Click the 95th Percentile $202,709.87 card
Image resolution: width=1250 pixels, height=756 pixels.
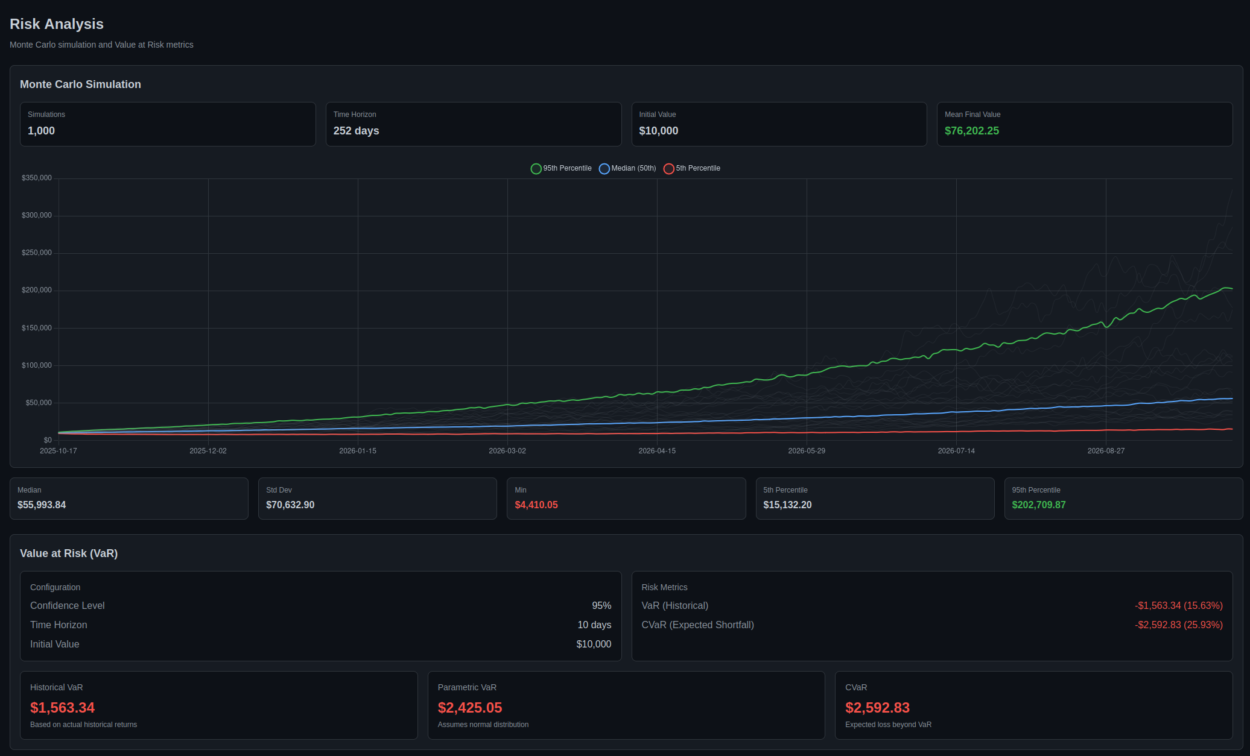(1123, 499)
